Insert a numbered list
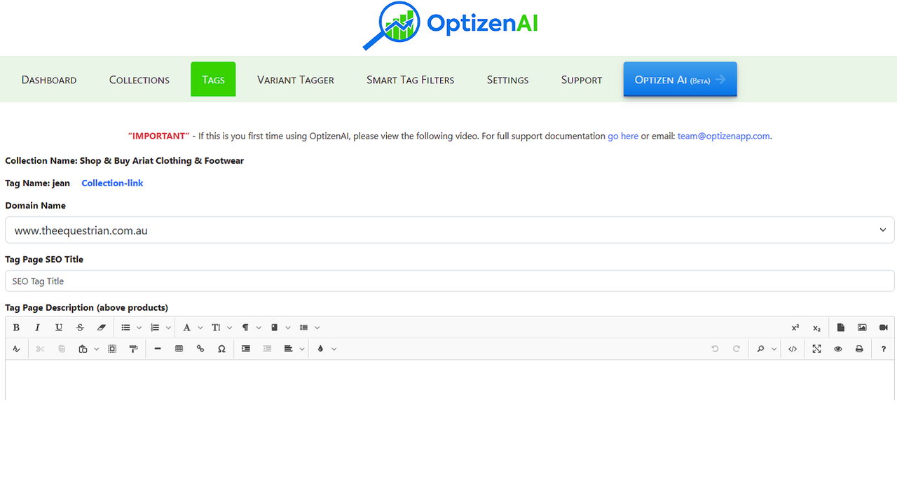This screenshot has width=897, height=504. [155, 328]
